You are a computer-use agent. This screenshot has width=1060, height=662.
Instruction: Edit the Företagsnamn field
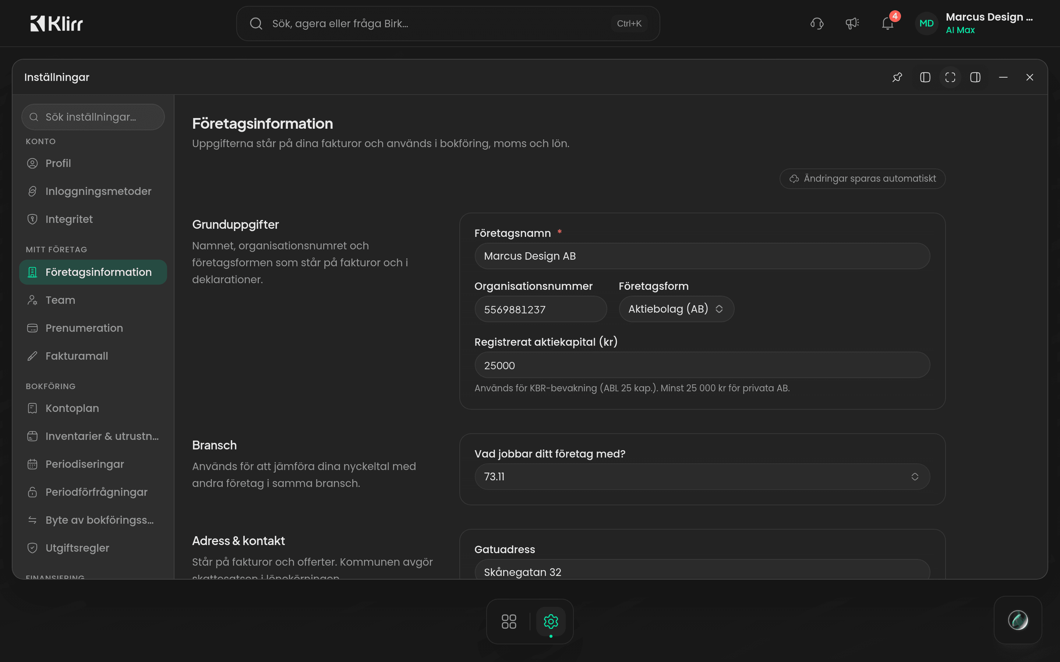point(702,256)
